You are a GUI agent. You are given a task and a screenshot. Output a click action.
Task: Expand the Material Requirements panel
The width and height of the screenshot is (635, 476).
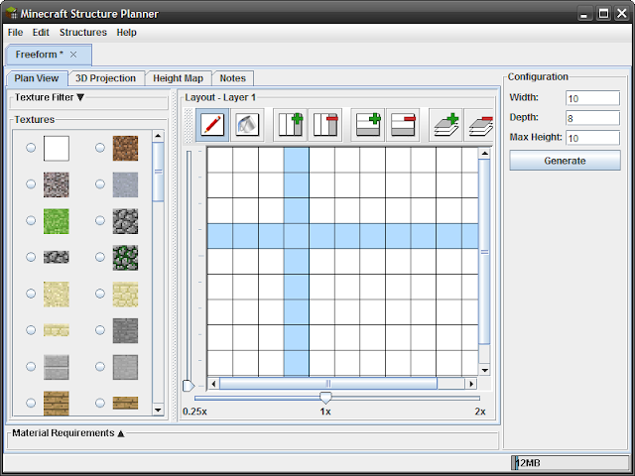coord(121,433)
